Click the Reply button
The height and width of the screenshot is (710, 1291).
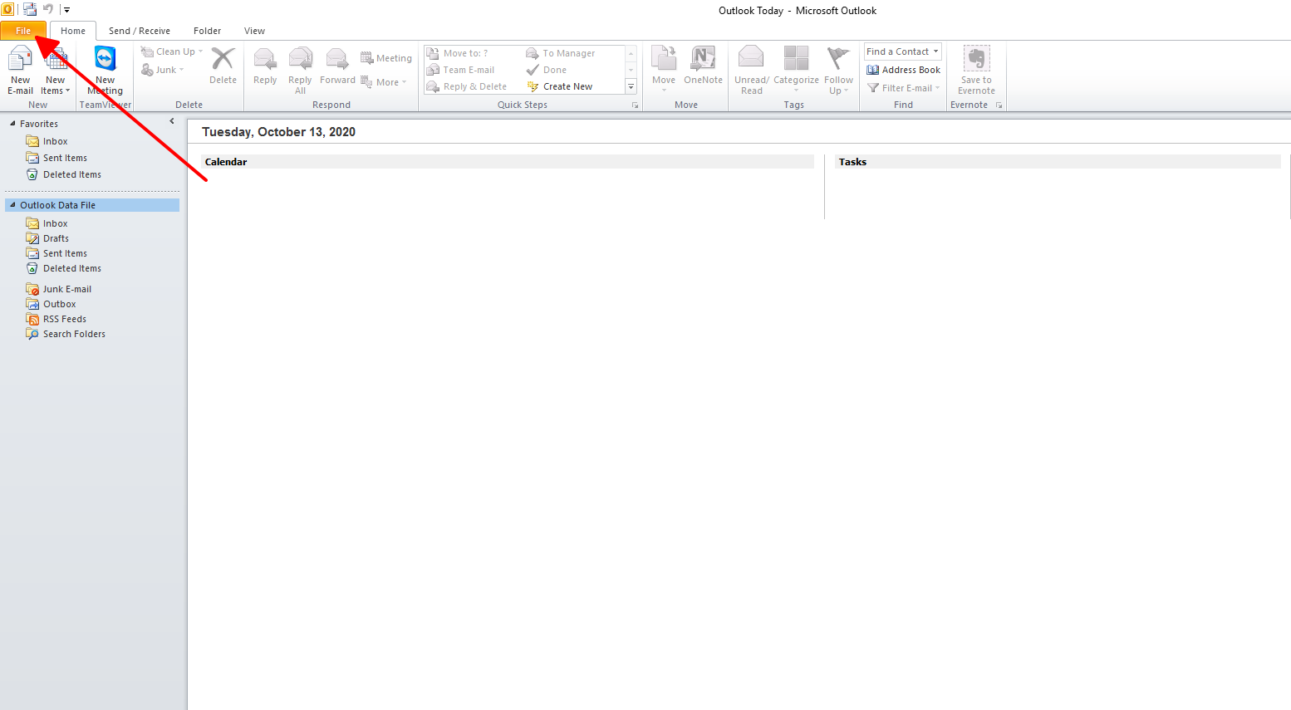coord(265,66)
